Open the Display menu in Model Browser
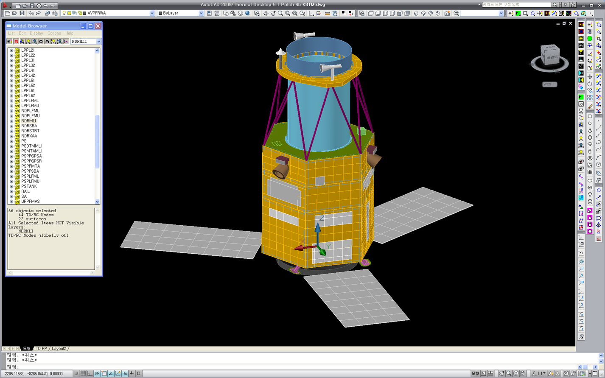 [36, 33]
